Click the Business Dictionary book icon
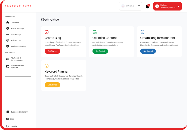 pos(8,112)
